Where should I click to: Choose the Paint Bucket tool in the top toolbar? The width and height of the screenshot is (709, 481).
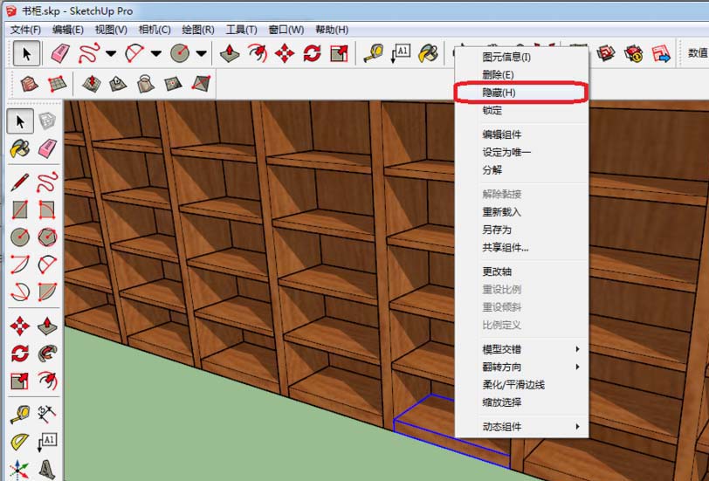pyautogui.click(x=428, y=53)
